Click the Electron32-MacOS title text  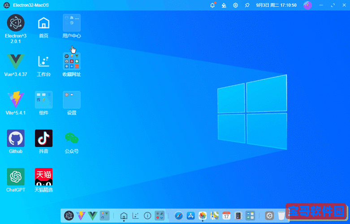(31, 5)
